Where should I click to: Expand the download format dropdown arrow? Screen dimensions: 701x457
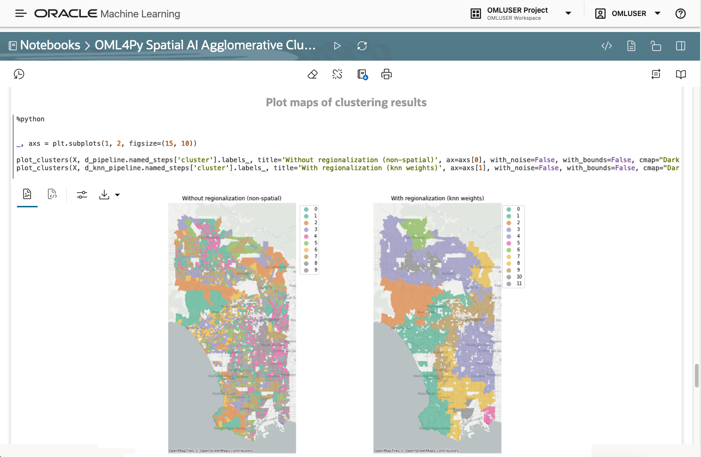tap(117, 195)
